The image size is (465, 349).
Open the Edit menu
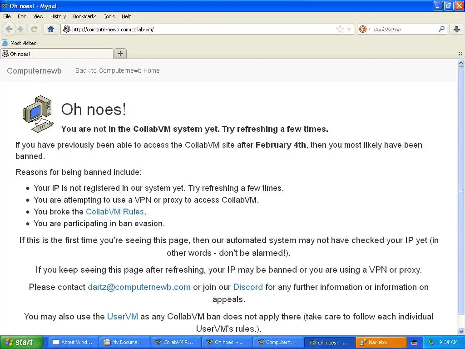tap(22, 16)
